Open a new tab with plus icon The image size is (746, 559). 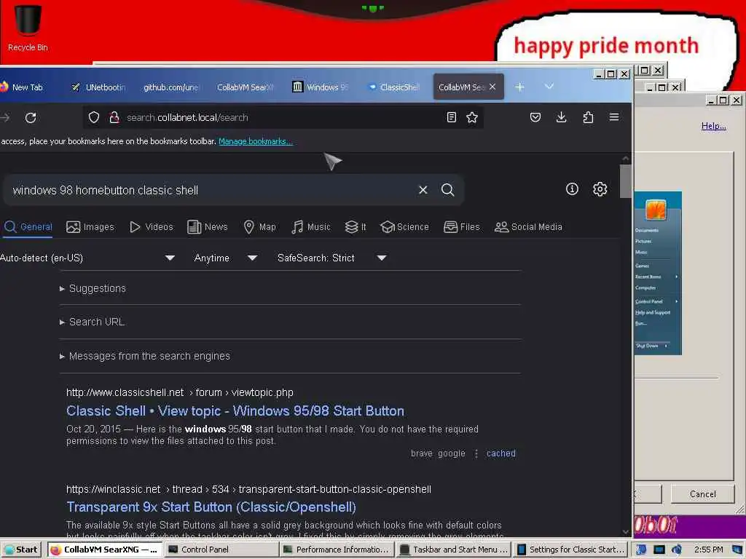pyautogui.click(x=519, y=87)
